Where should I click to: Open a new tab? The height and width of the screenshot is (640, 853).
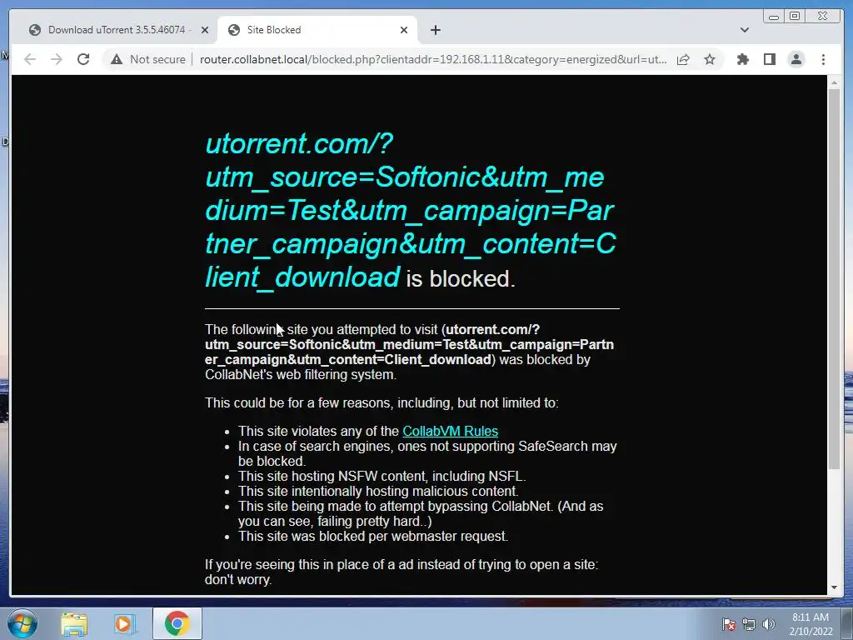[x=435, y=30]
